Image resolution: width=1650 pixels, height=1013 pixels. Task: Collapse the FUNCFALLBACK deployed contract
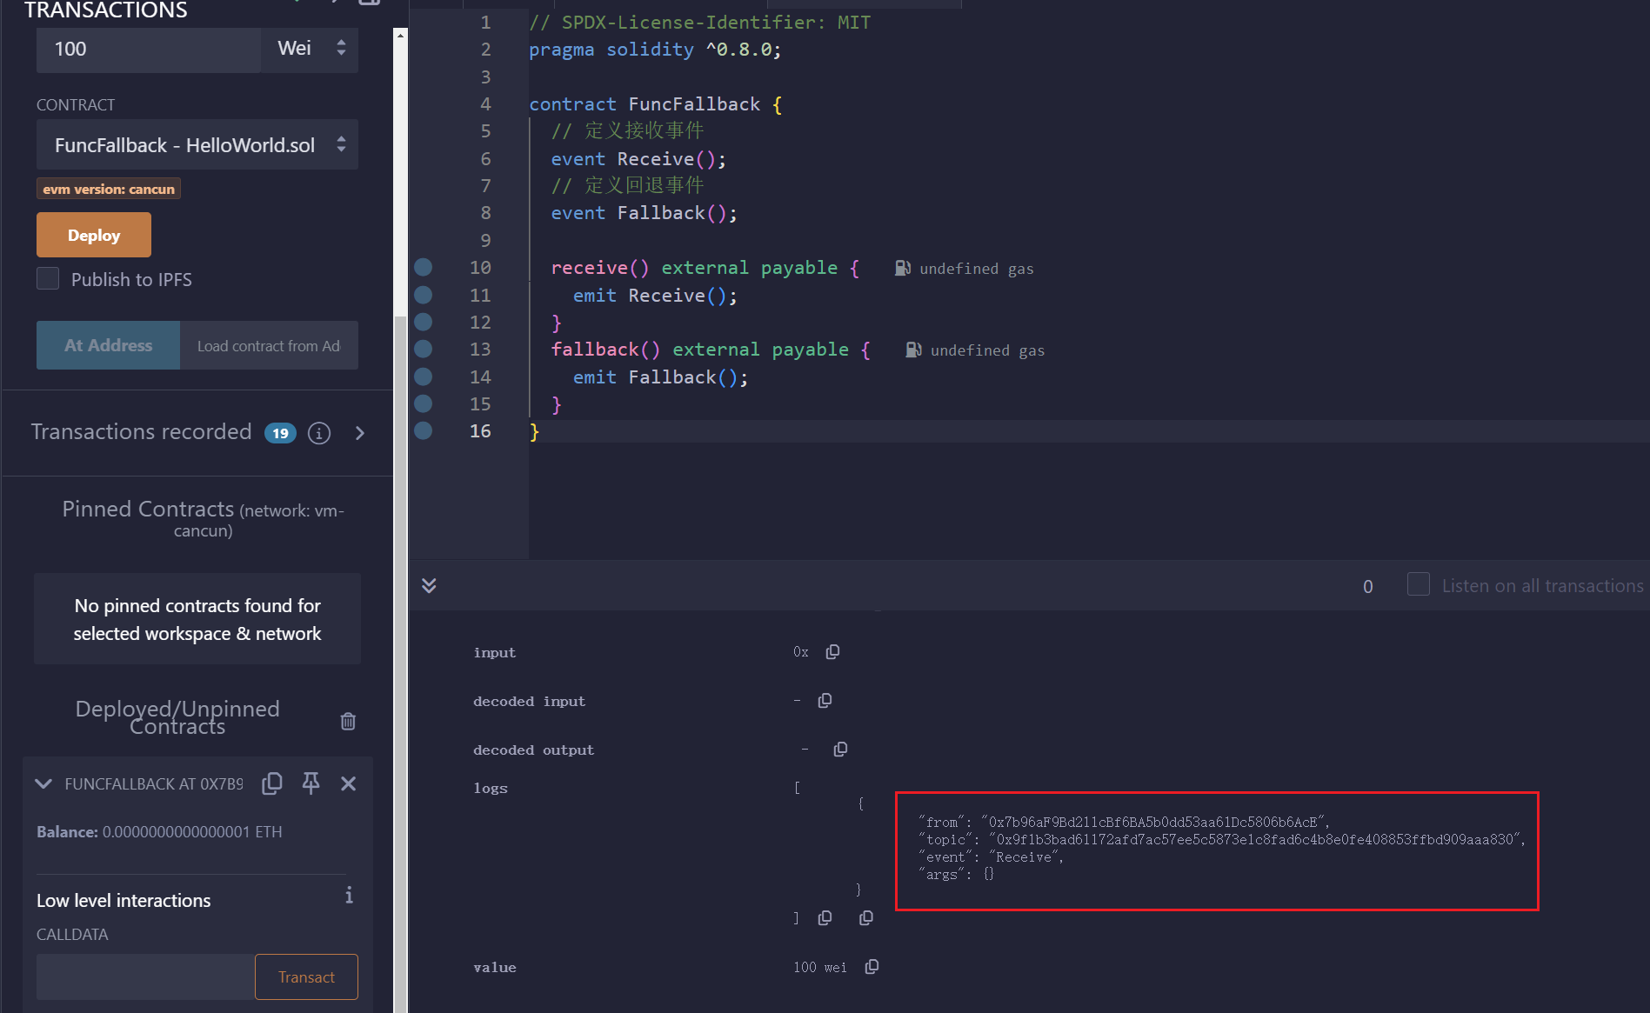tap(43, 783)
